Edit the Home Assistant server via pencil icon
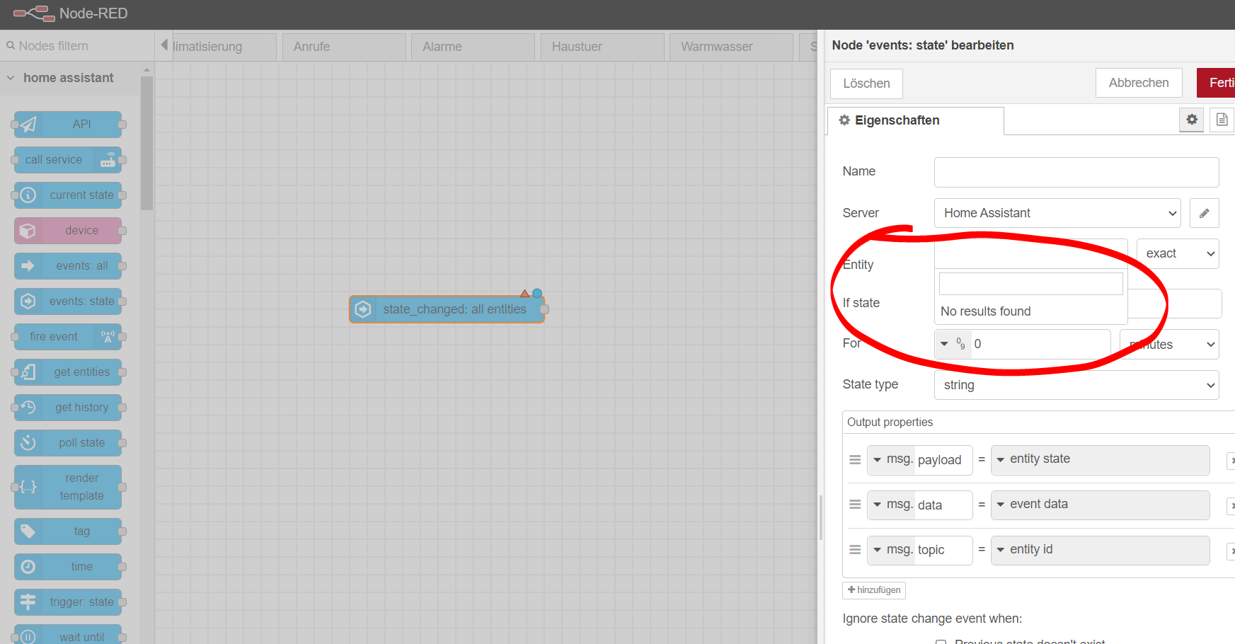Screen dimensions: 1235x644 pyautogui.click(x=1204, y=213)
